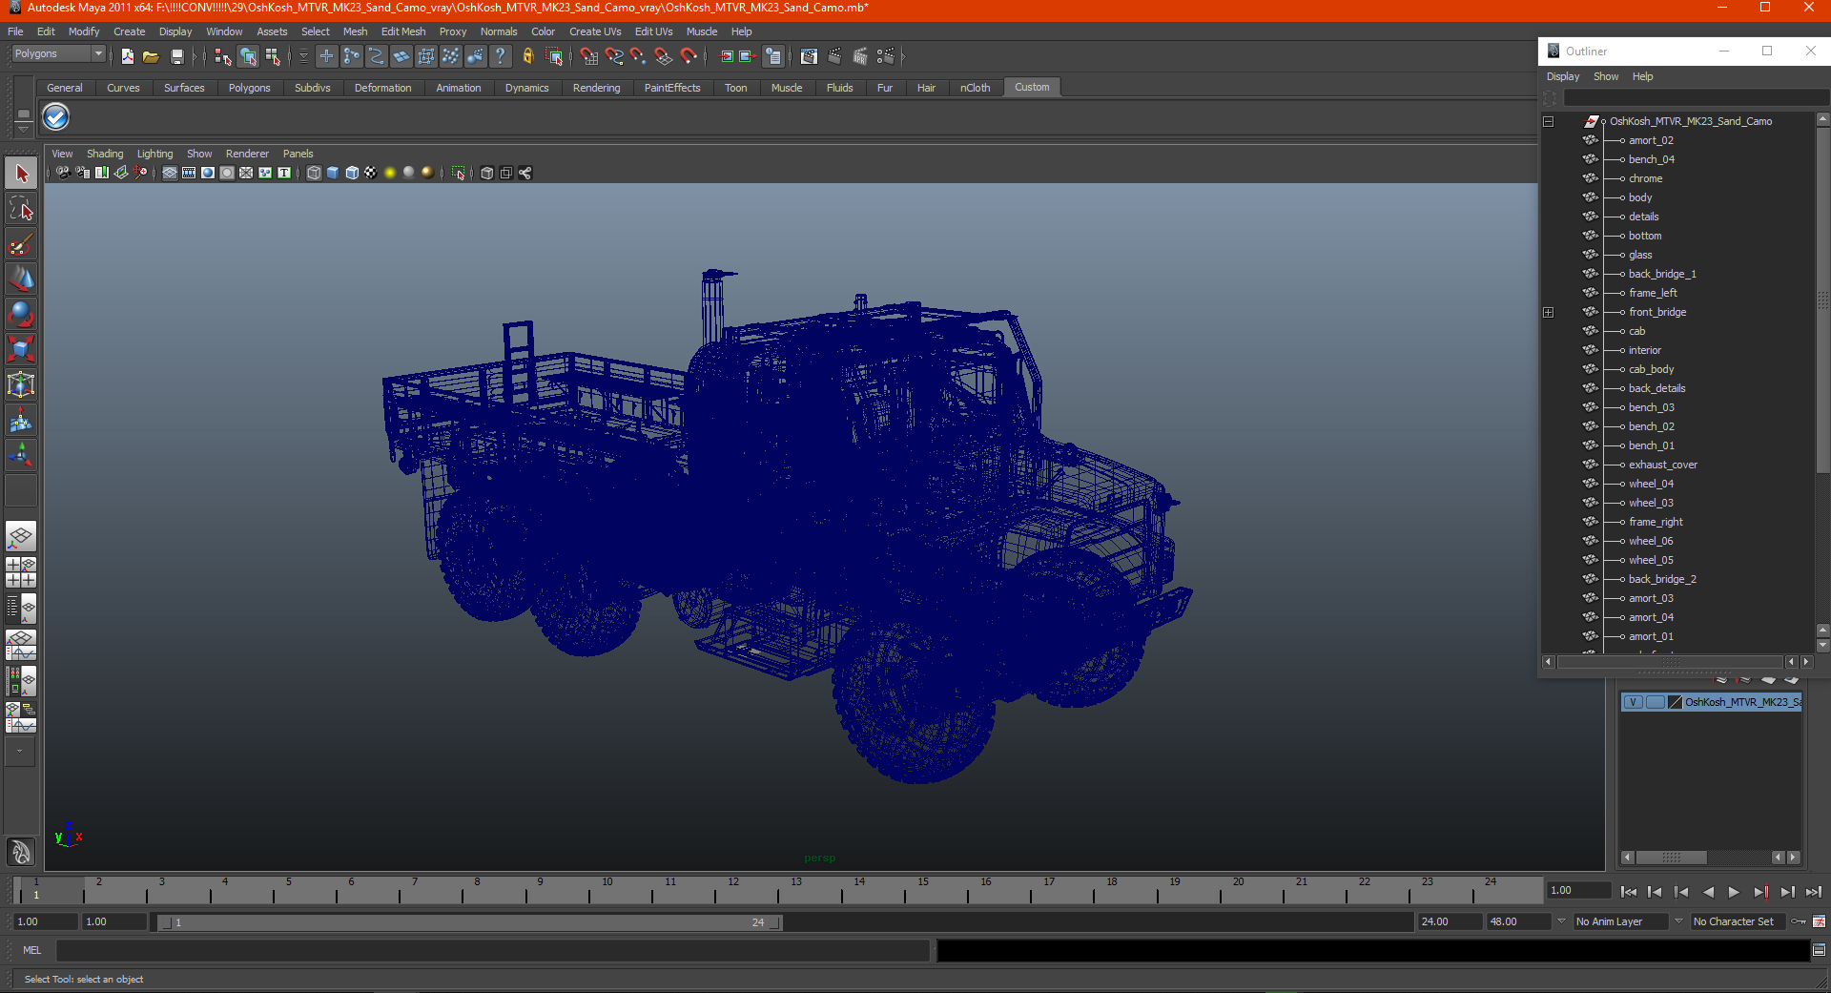Open the Create UVs menu
Viewport: 1831px width, 993px height.
(595, 31)
